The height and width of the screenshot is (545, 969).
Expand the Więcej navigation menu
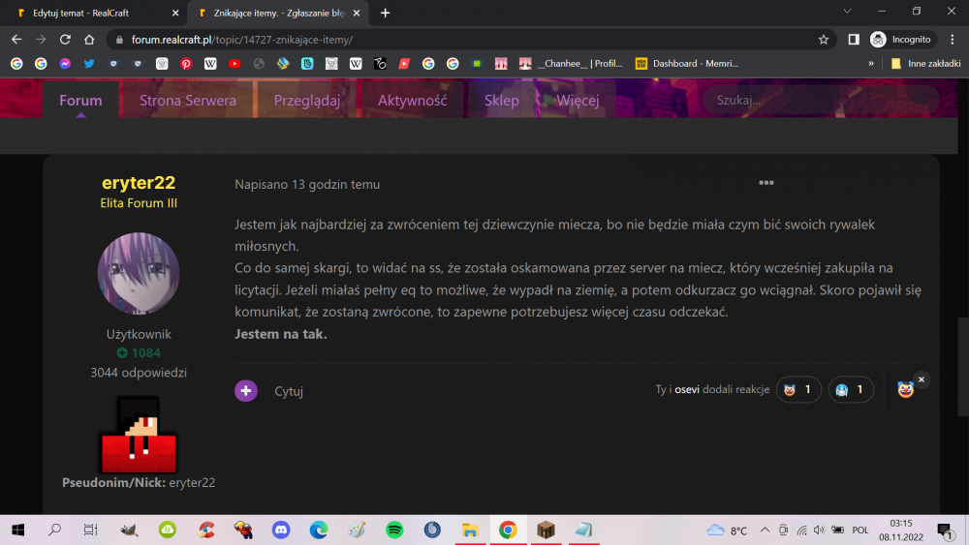tap(578, 100)
